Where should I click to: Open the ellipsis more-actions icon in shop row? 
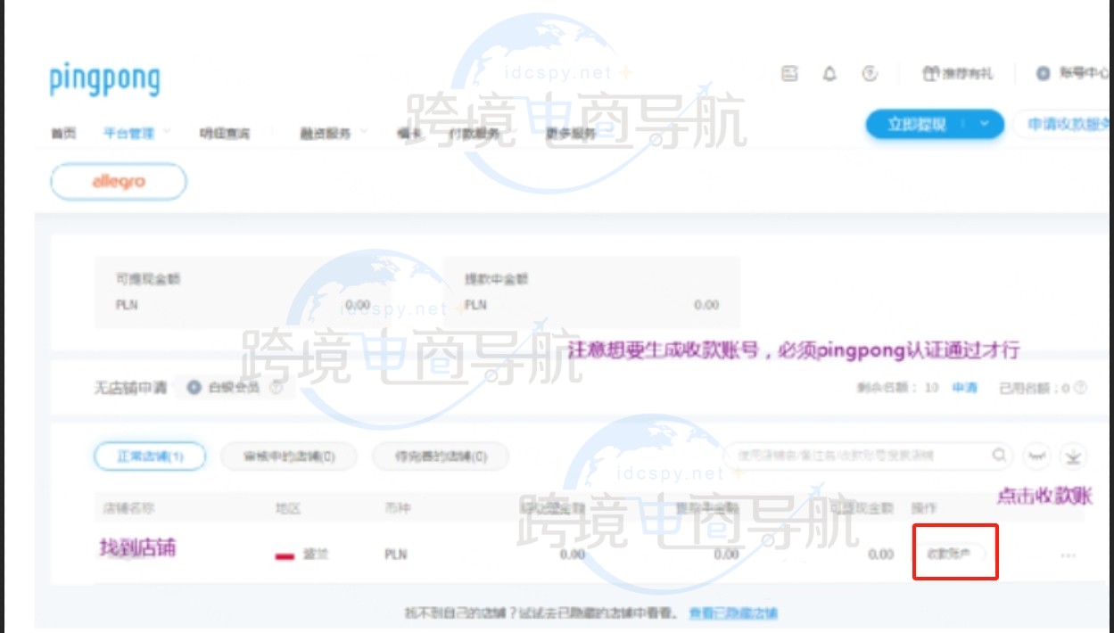pos(1070,555)
